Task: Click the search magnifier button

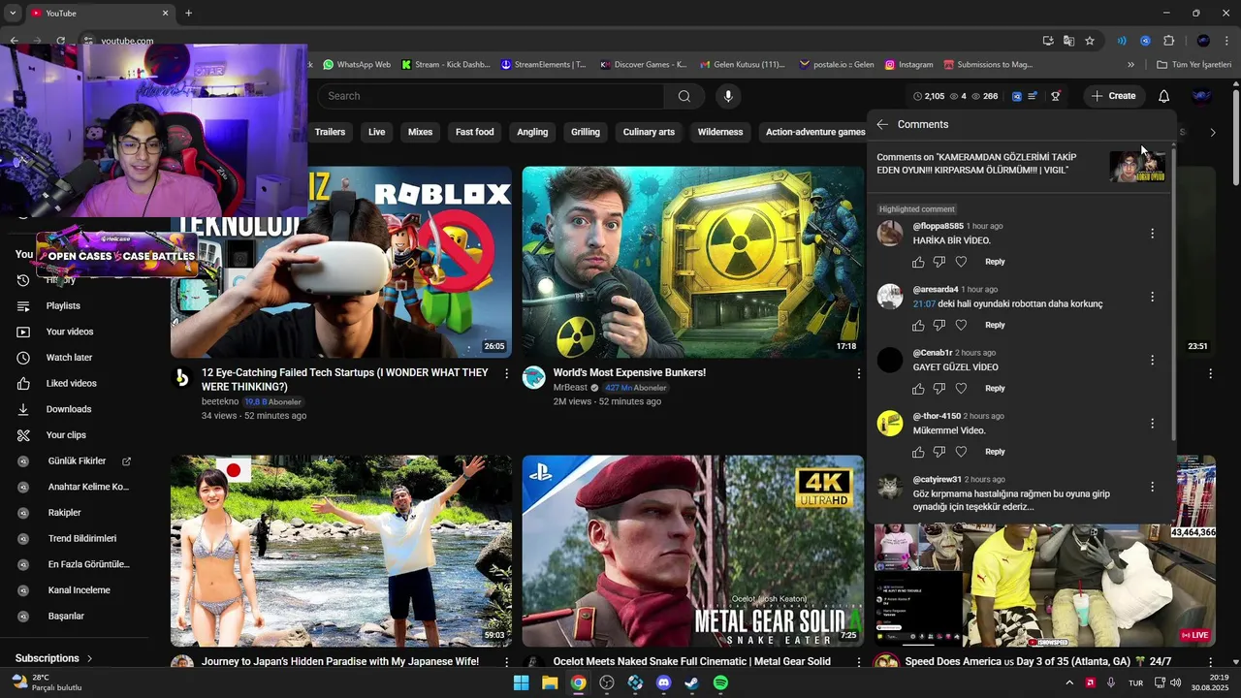Action: coord(684,96)
